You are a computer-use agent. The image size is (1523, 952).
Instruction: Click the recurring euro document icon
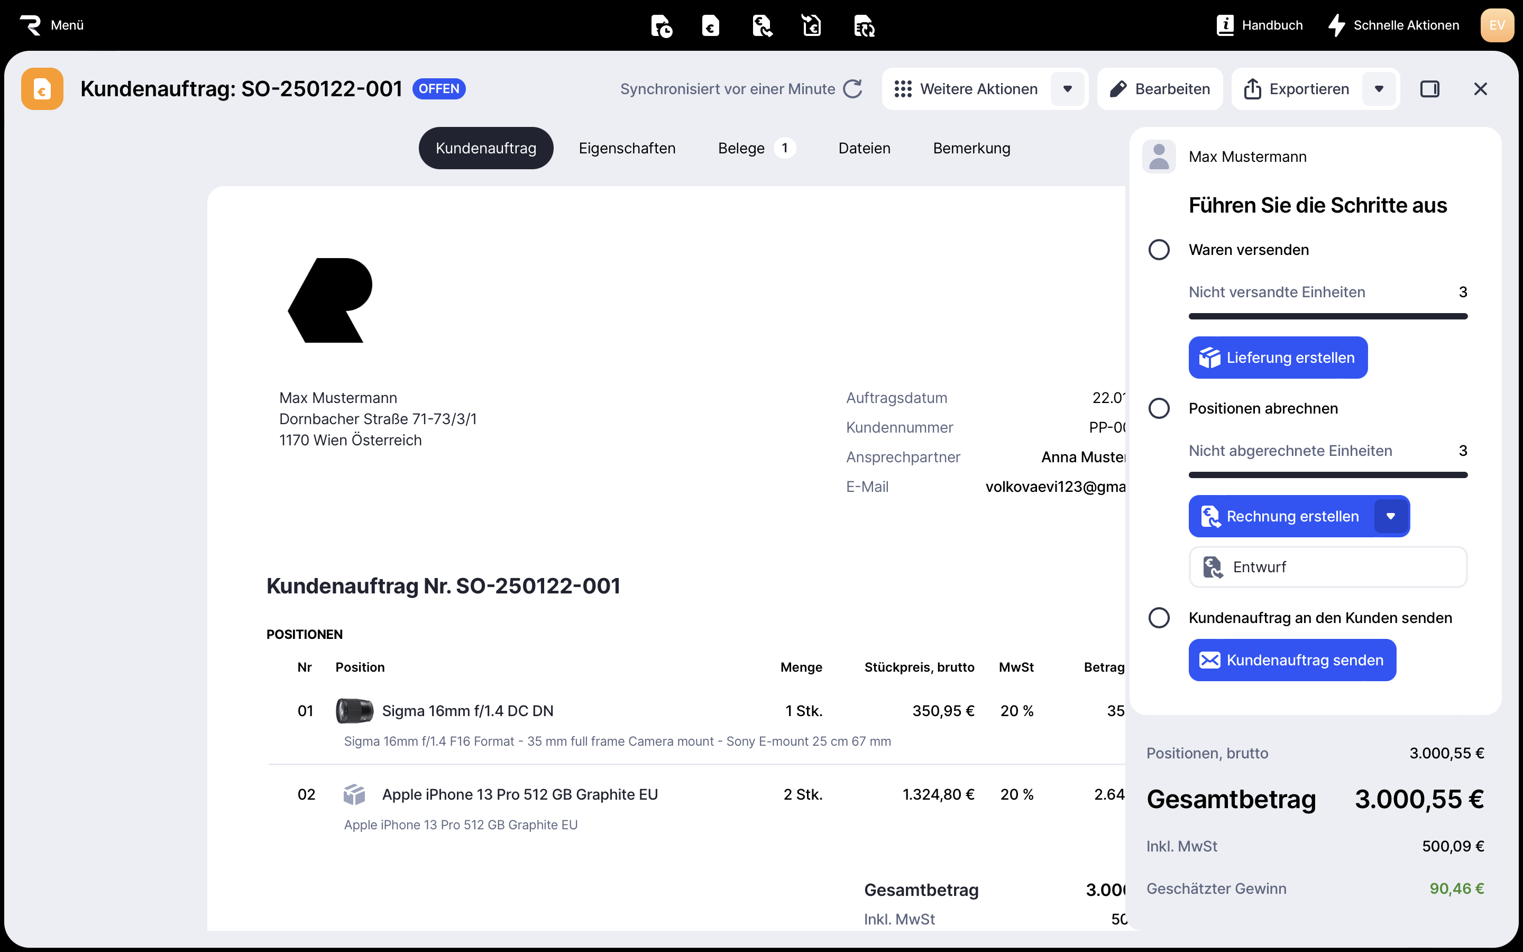(x=864, y=26)
